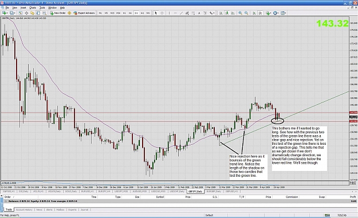The image size is (358, 218).
Task: Toggle chart Auto Scroll
Action: (x=254, y=13)
